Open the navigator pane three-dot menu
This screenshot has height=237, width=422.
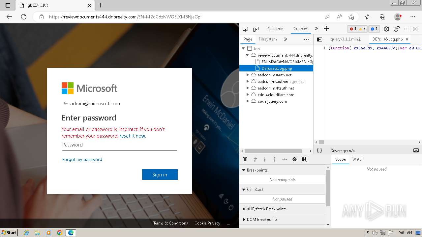tap(307, 39)
